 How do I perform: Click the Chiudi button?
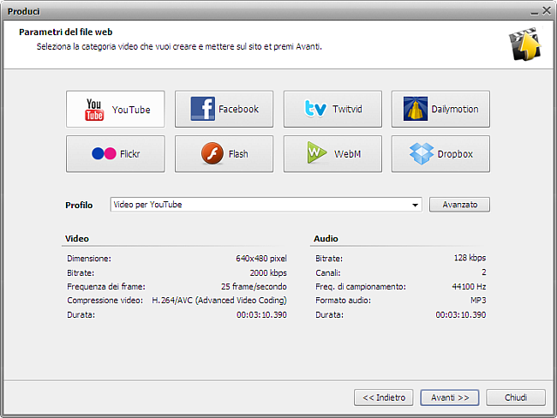[516, 397]
